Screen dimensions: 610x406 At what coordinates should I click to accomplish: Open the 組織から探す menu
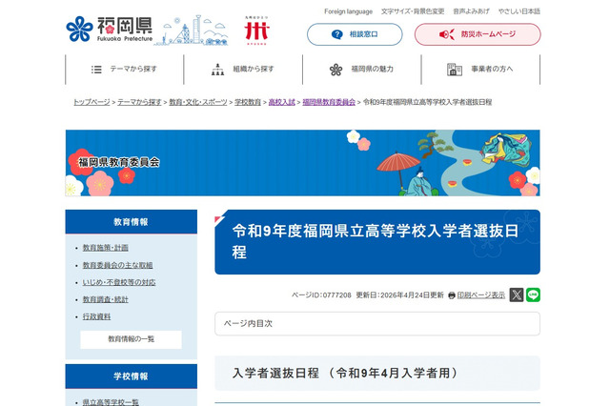[243, 70]
